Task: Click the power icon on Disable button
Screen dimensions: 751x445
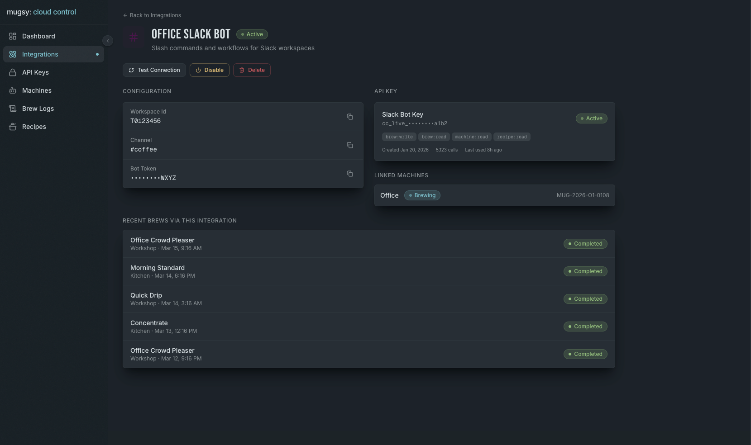Action: pos(198,70)
